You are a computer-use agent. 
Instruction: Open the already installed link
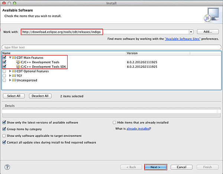point(138,129)
